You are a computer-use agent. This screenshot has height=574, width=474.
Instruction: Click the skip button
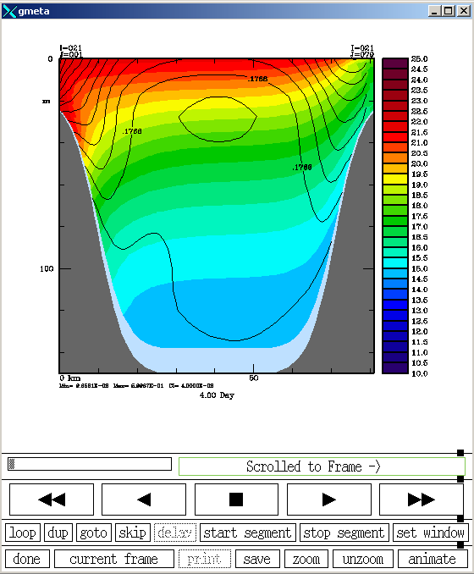pos(133,533)
